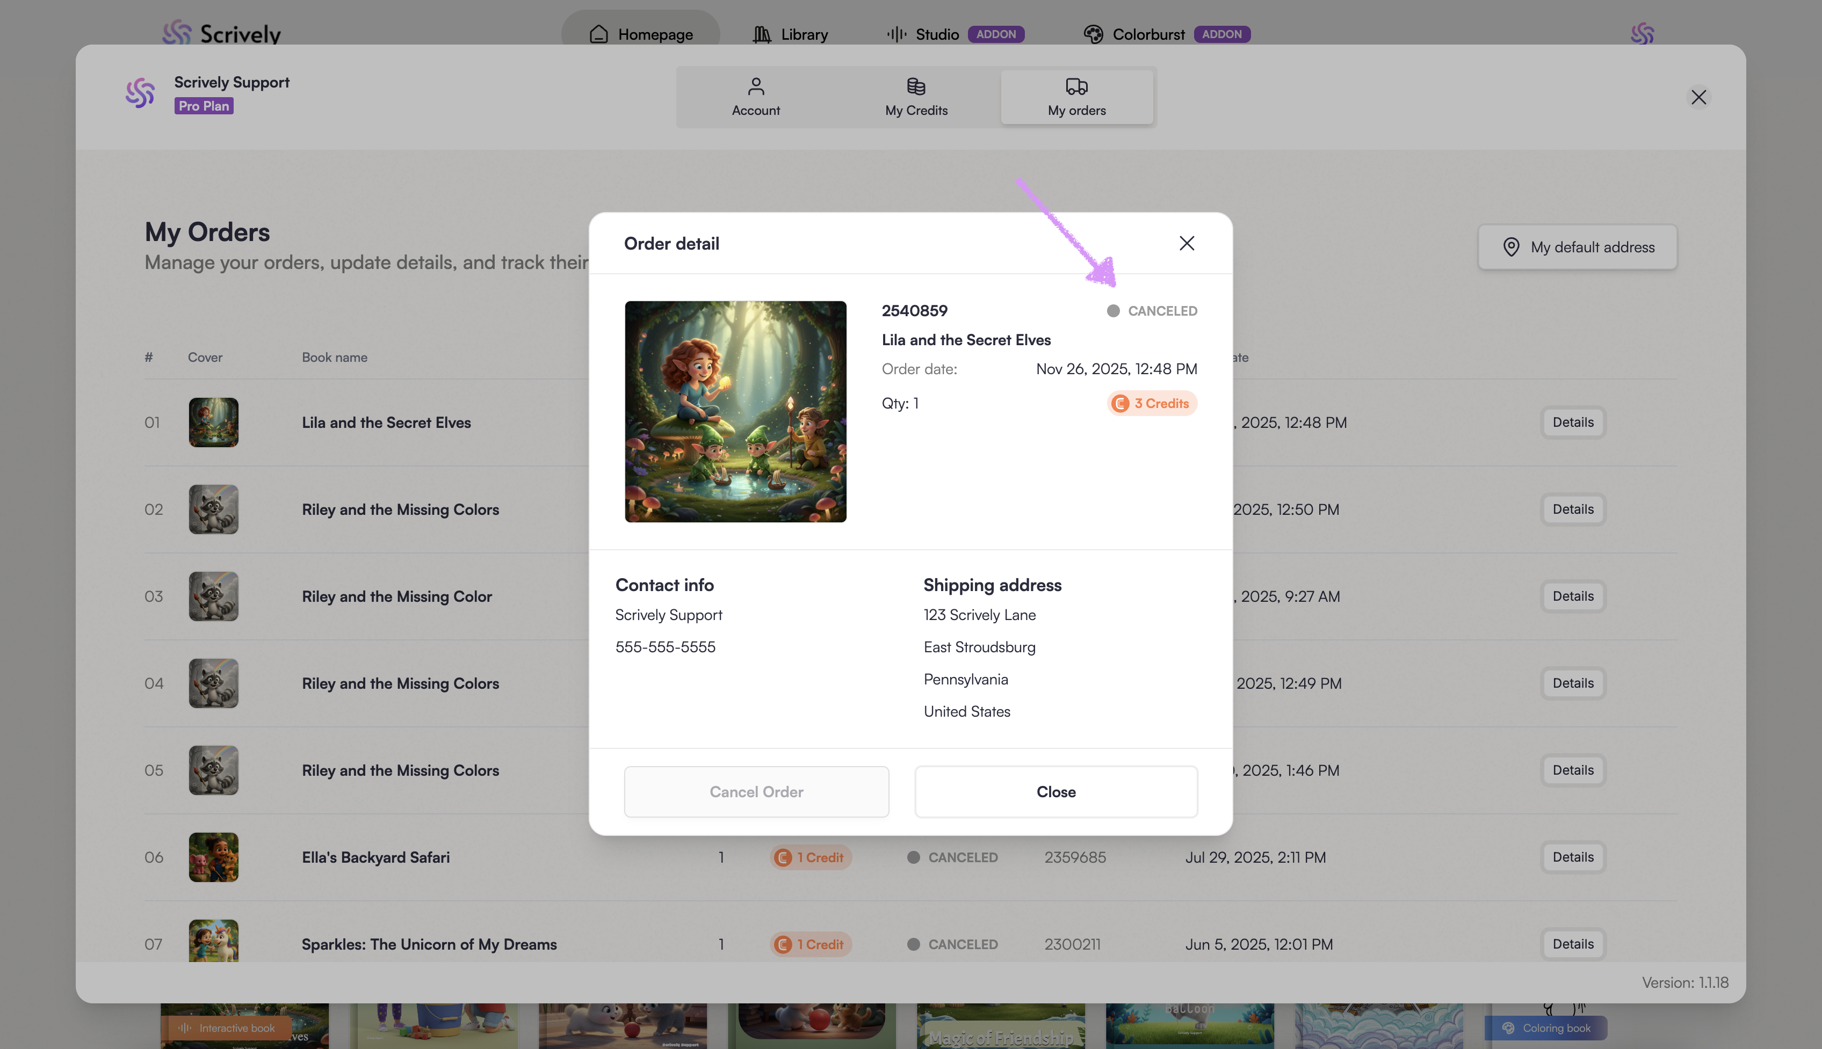Click the profile swirl icon at top right
The image size is (1822, 1049).
click(1642, 33)
